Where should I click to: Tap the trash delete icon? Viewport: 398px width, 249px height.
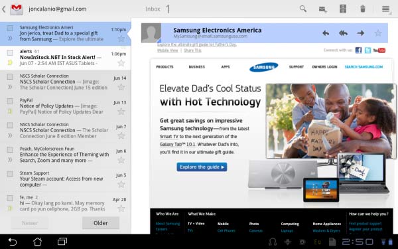click(x=363, y=9)
